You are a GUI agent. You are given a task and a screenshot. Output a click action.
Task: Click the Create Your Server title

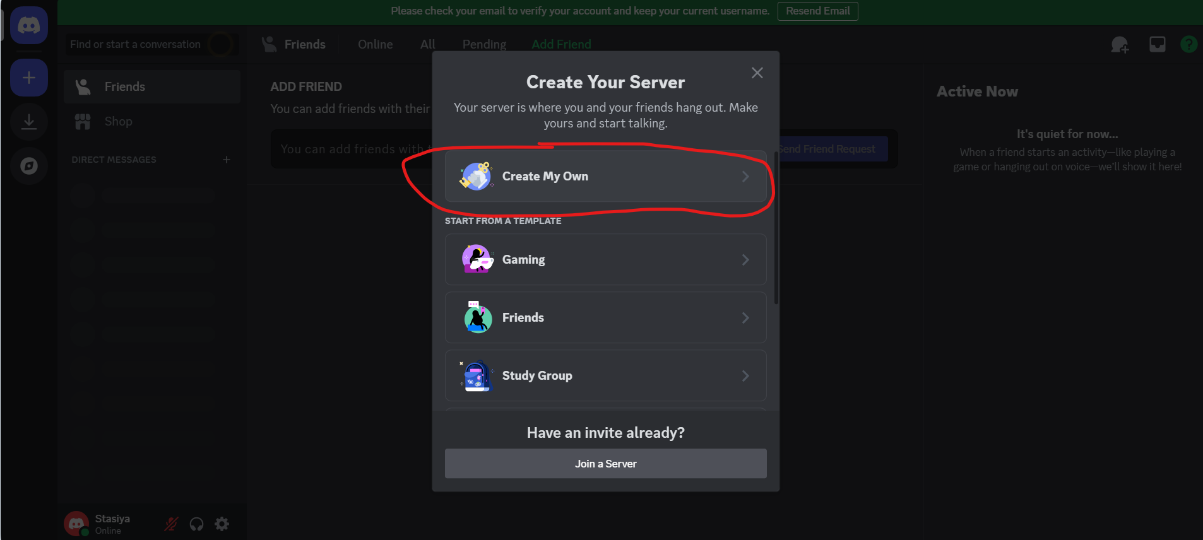pos(606,82)
